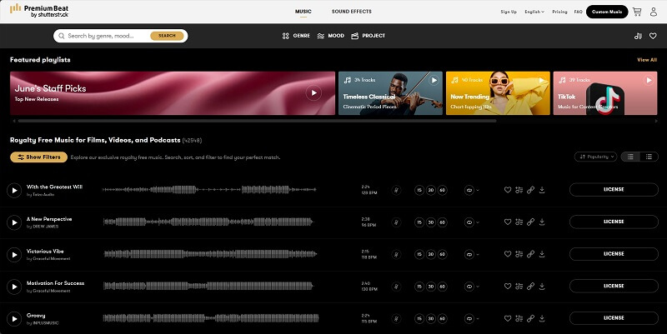
Task: Select 30 second cut of With the Greatest Will
Action: click(x=431, y=190)
